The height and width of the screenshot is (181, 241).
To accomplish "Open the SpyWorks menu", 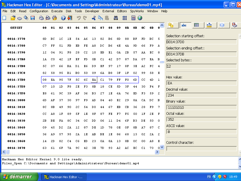I will tap(137, 11).
